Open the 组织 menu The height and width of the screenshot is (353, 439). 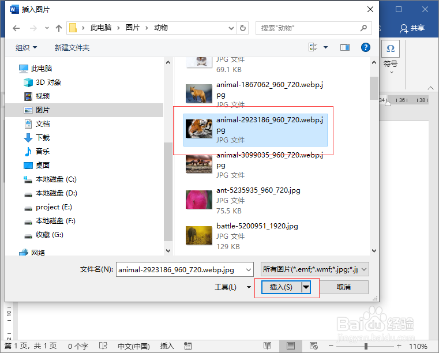click(26, 48)
